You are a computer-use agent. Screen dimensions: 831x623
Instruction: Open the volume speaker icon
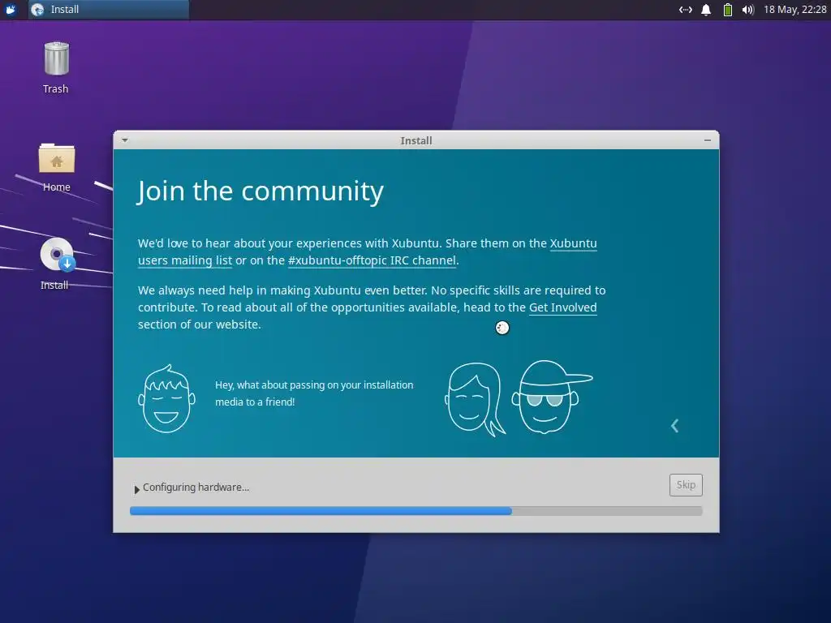(747, 10)
